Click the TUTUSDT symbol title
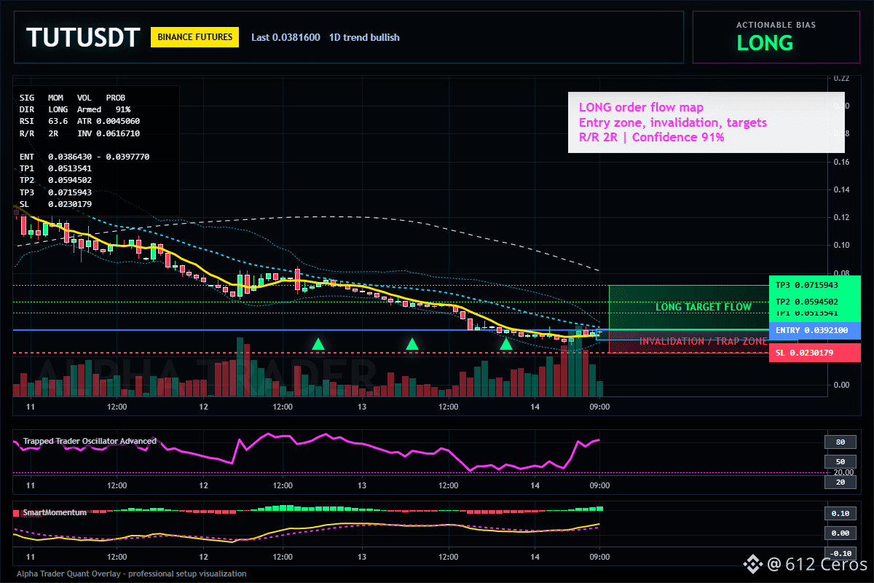The width and height of the screenshot is (874, 583). coord(82,37)
